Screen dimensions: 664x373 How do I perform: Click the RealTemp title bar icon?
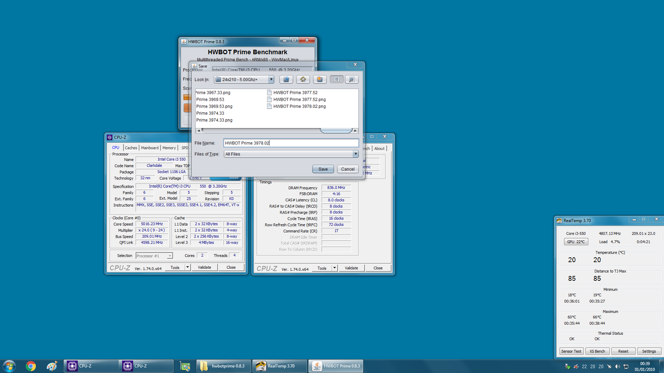click(559, 221)
